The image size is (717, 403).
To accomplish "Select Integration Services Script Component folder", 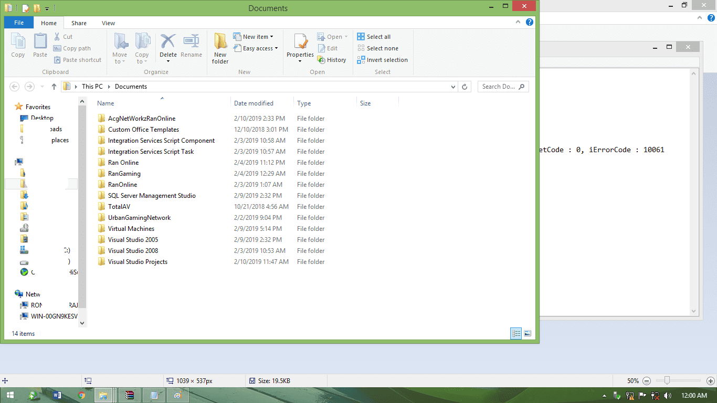I will [x=161, y=141].
